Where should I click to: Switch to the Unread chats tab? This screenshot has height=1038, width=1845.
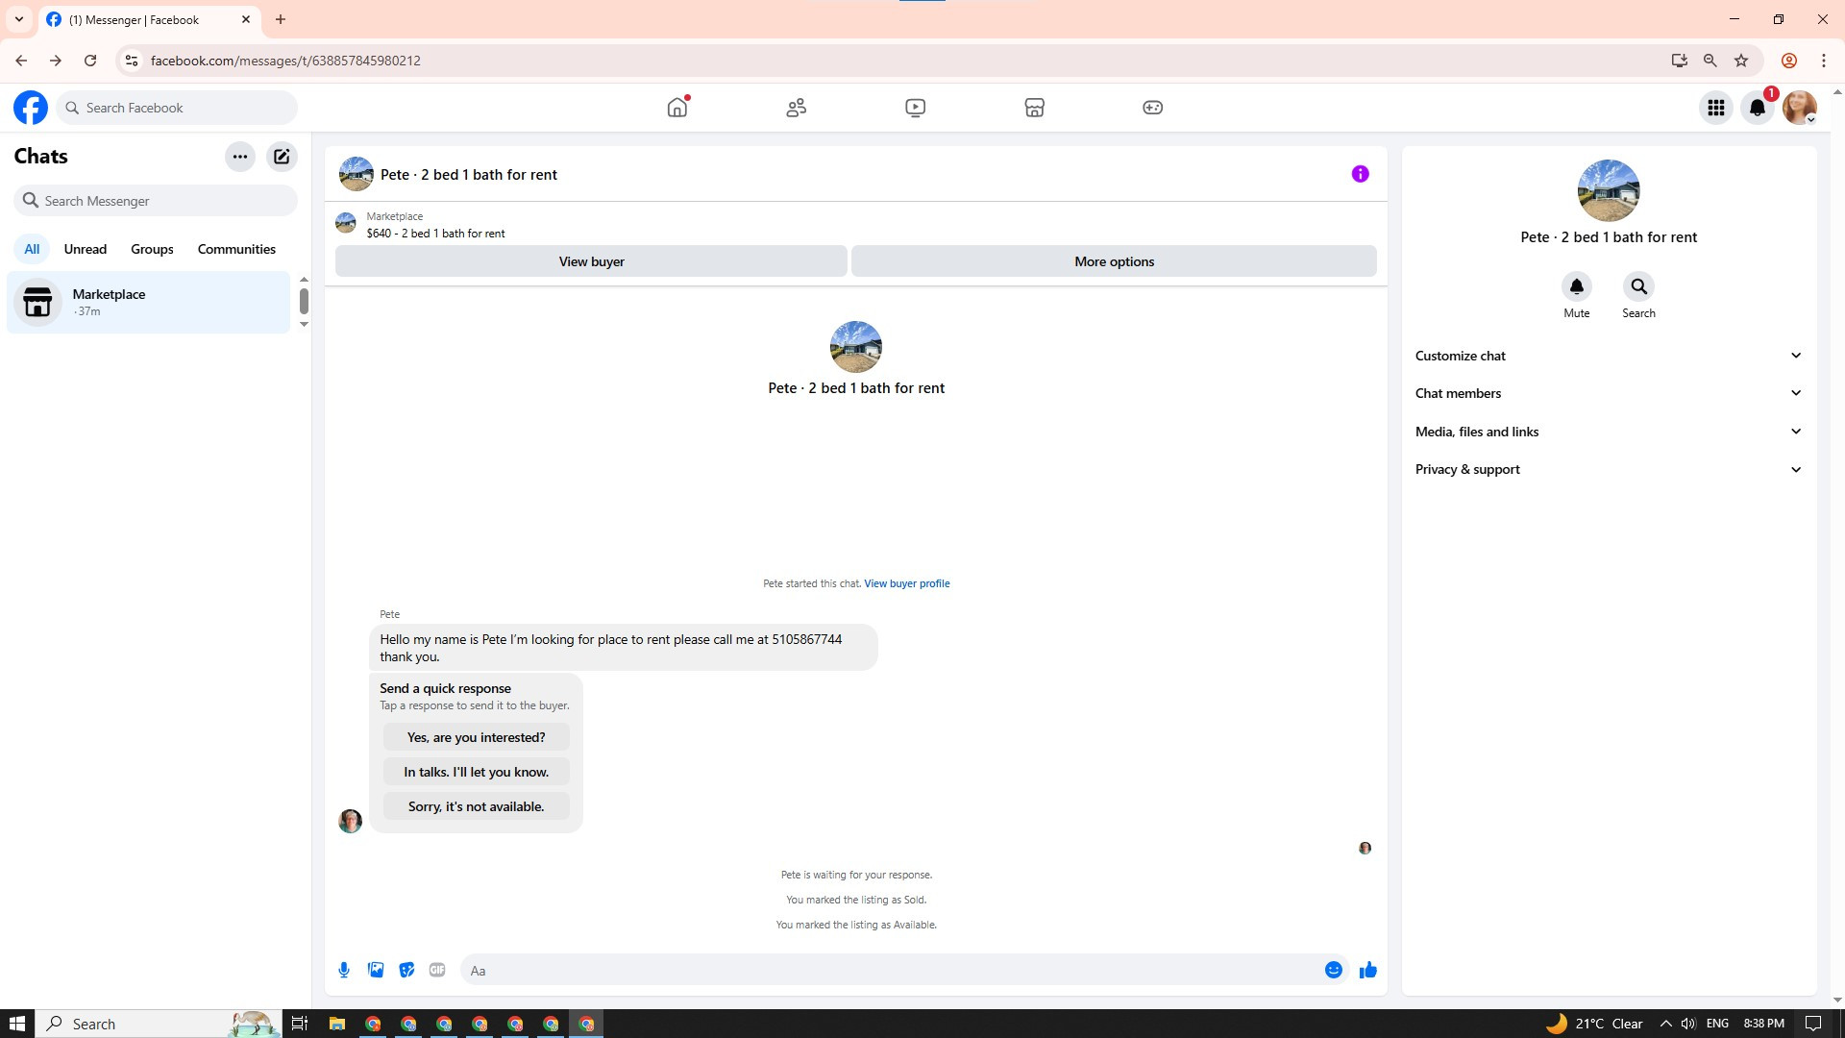coord(85,249)
